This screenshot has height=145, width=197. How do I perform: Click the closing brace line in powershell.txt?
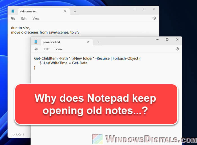pos(35,68)
